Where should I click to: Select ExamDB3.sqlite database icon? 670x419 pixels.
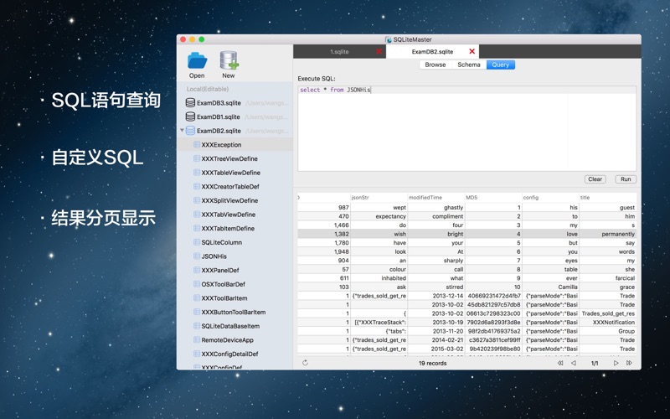(190, 102)
